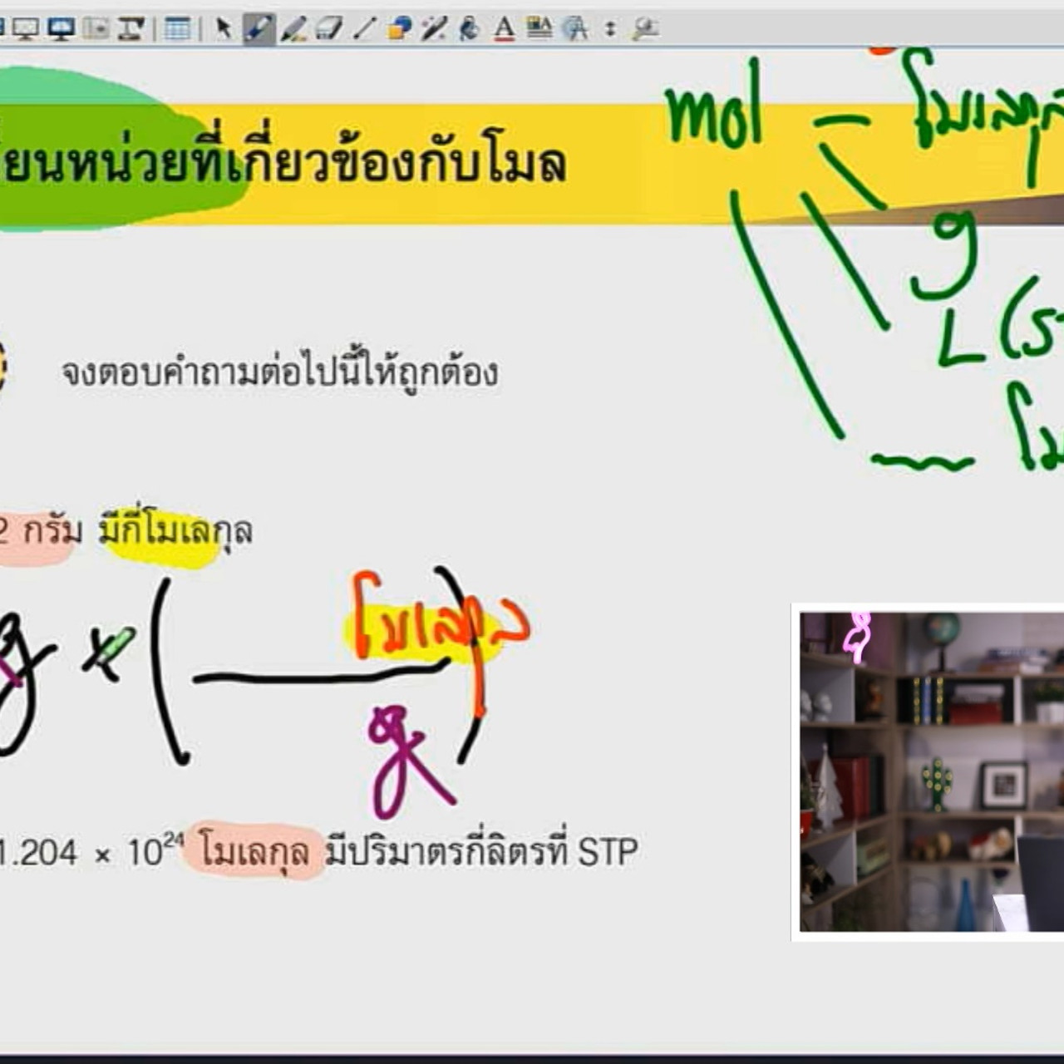Viewport: 1064px width, 1064px height.
Task: Select the Fill paint bucket tool
Action: pos(469,29)
